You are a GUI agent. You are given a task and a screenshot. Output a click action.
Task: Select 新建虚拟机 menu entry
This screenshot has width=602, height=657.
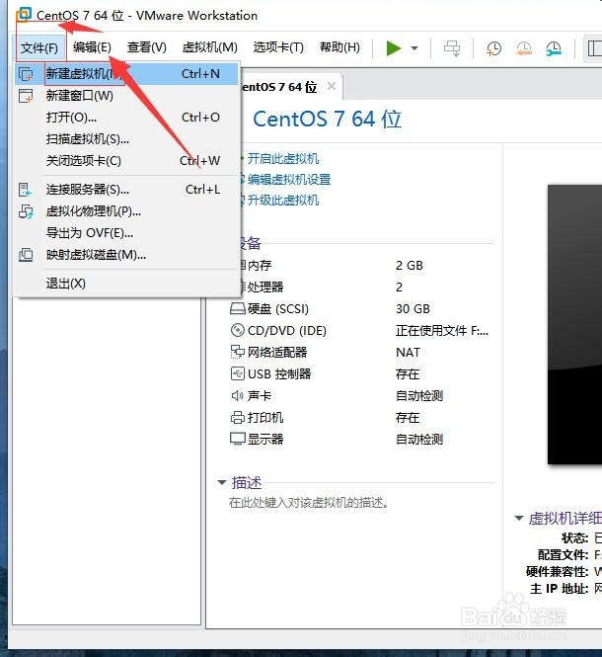click(x=126, y=74)
